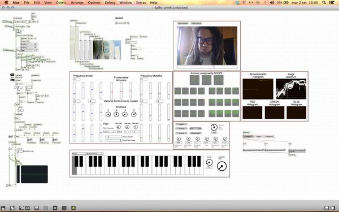Open the Debug menu

[x=110, y=3]
